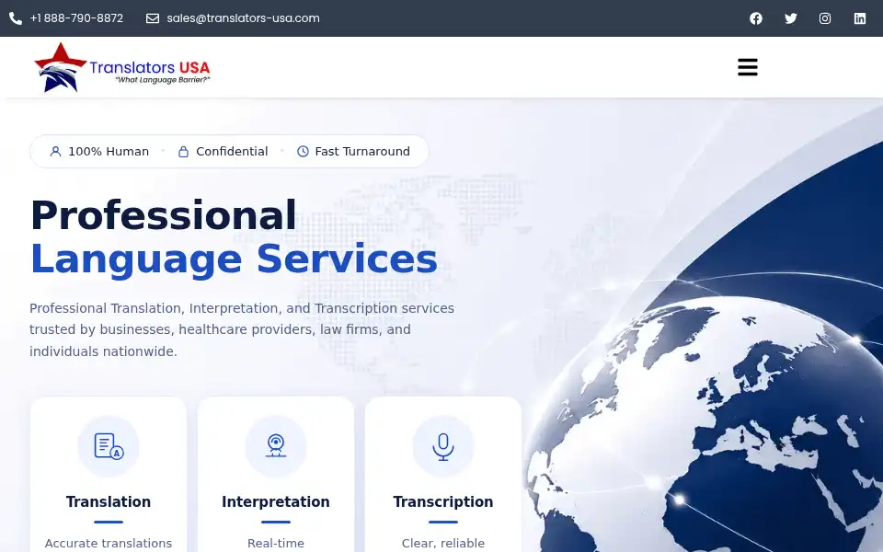
Task: Click the 'What Language Barrier?' tagline
Action: 163,80
